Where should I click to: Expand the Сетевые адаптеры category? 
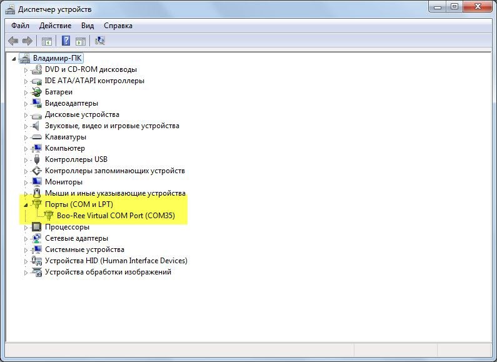[26, 239]
